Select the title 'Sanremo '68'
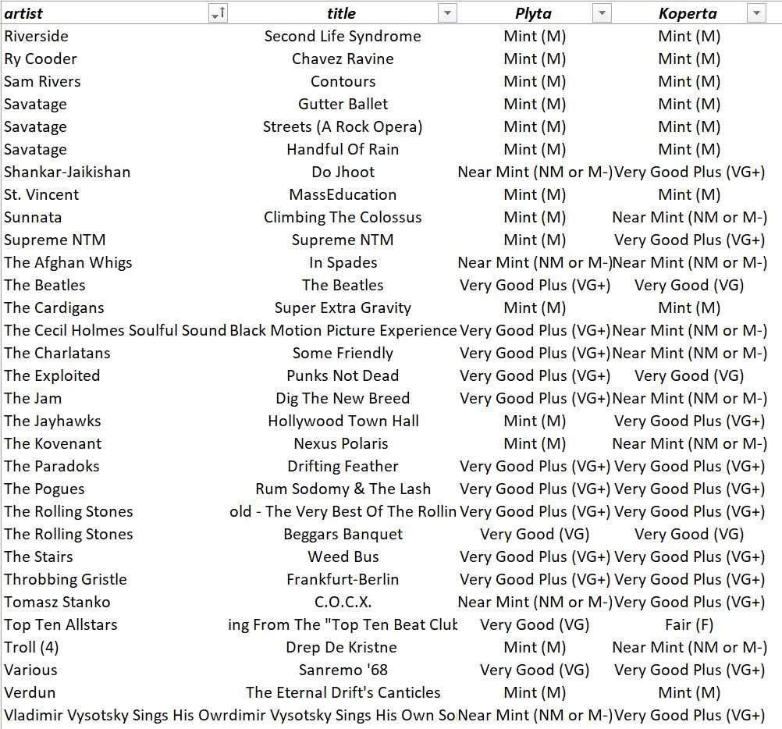Viewport: 782px width, 729px height. (343, 670)
